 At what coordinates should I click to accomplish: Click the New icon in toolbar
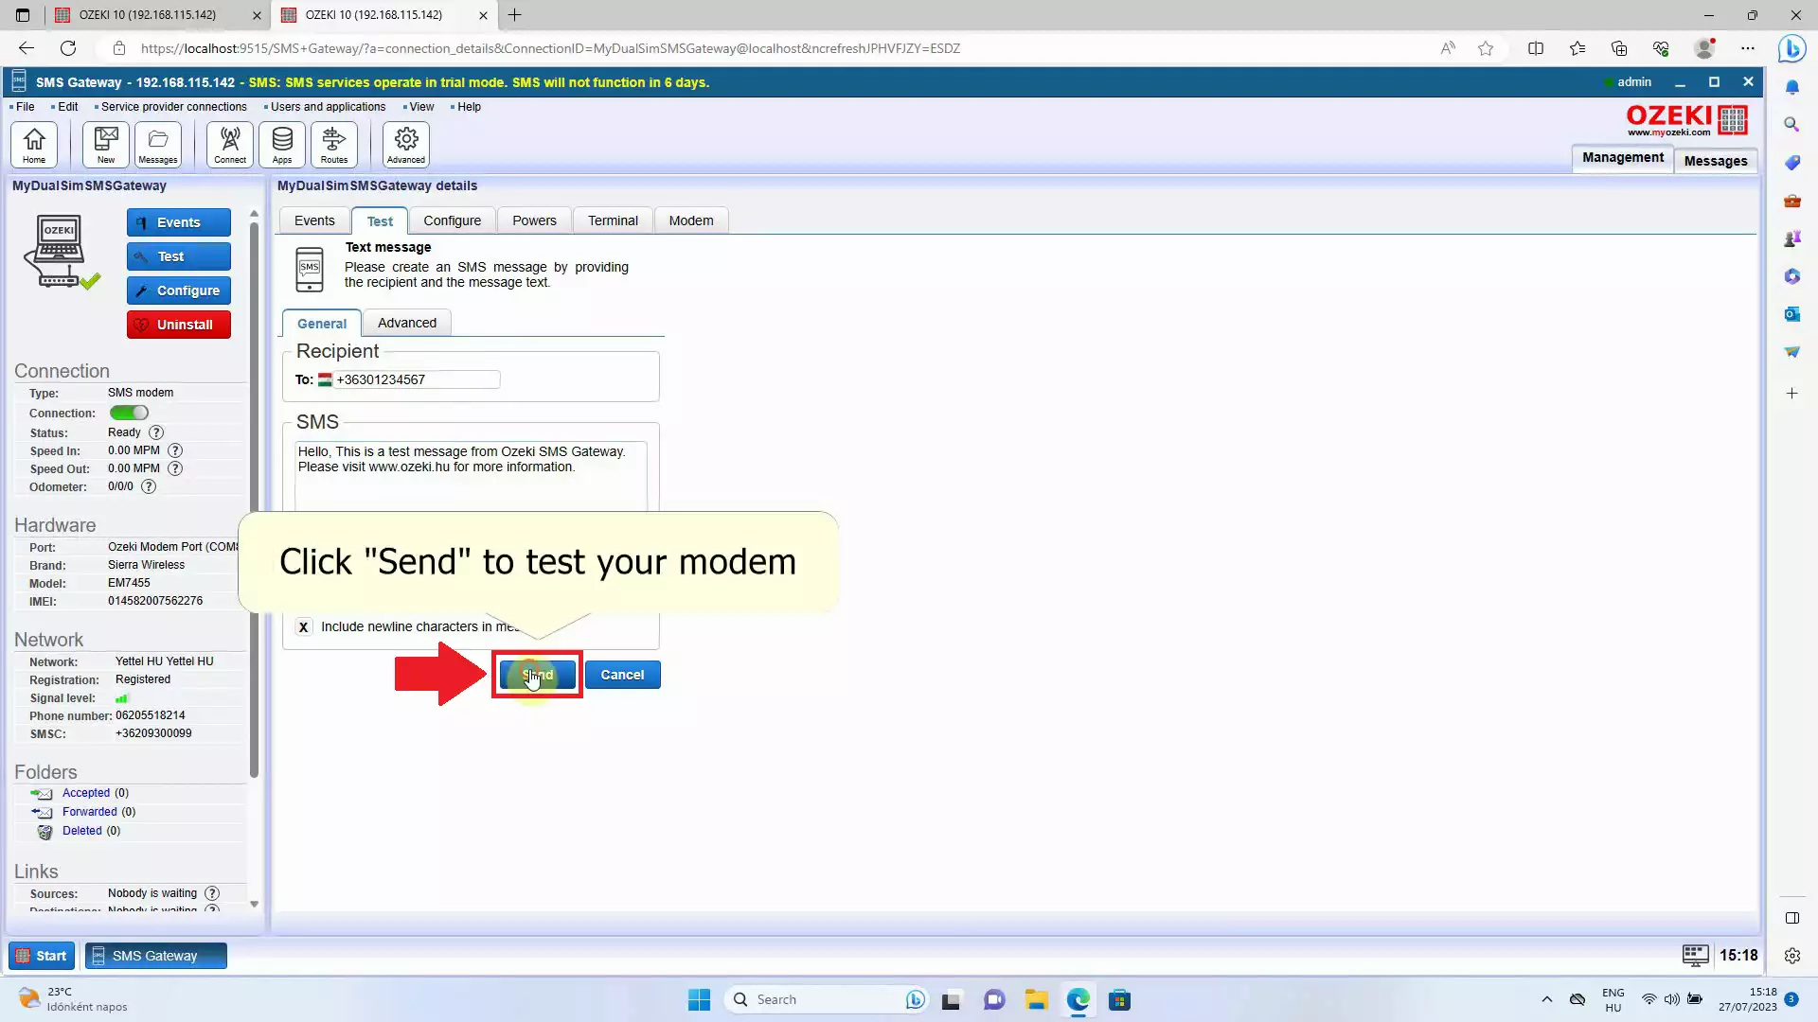[106, 145]
